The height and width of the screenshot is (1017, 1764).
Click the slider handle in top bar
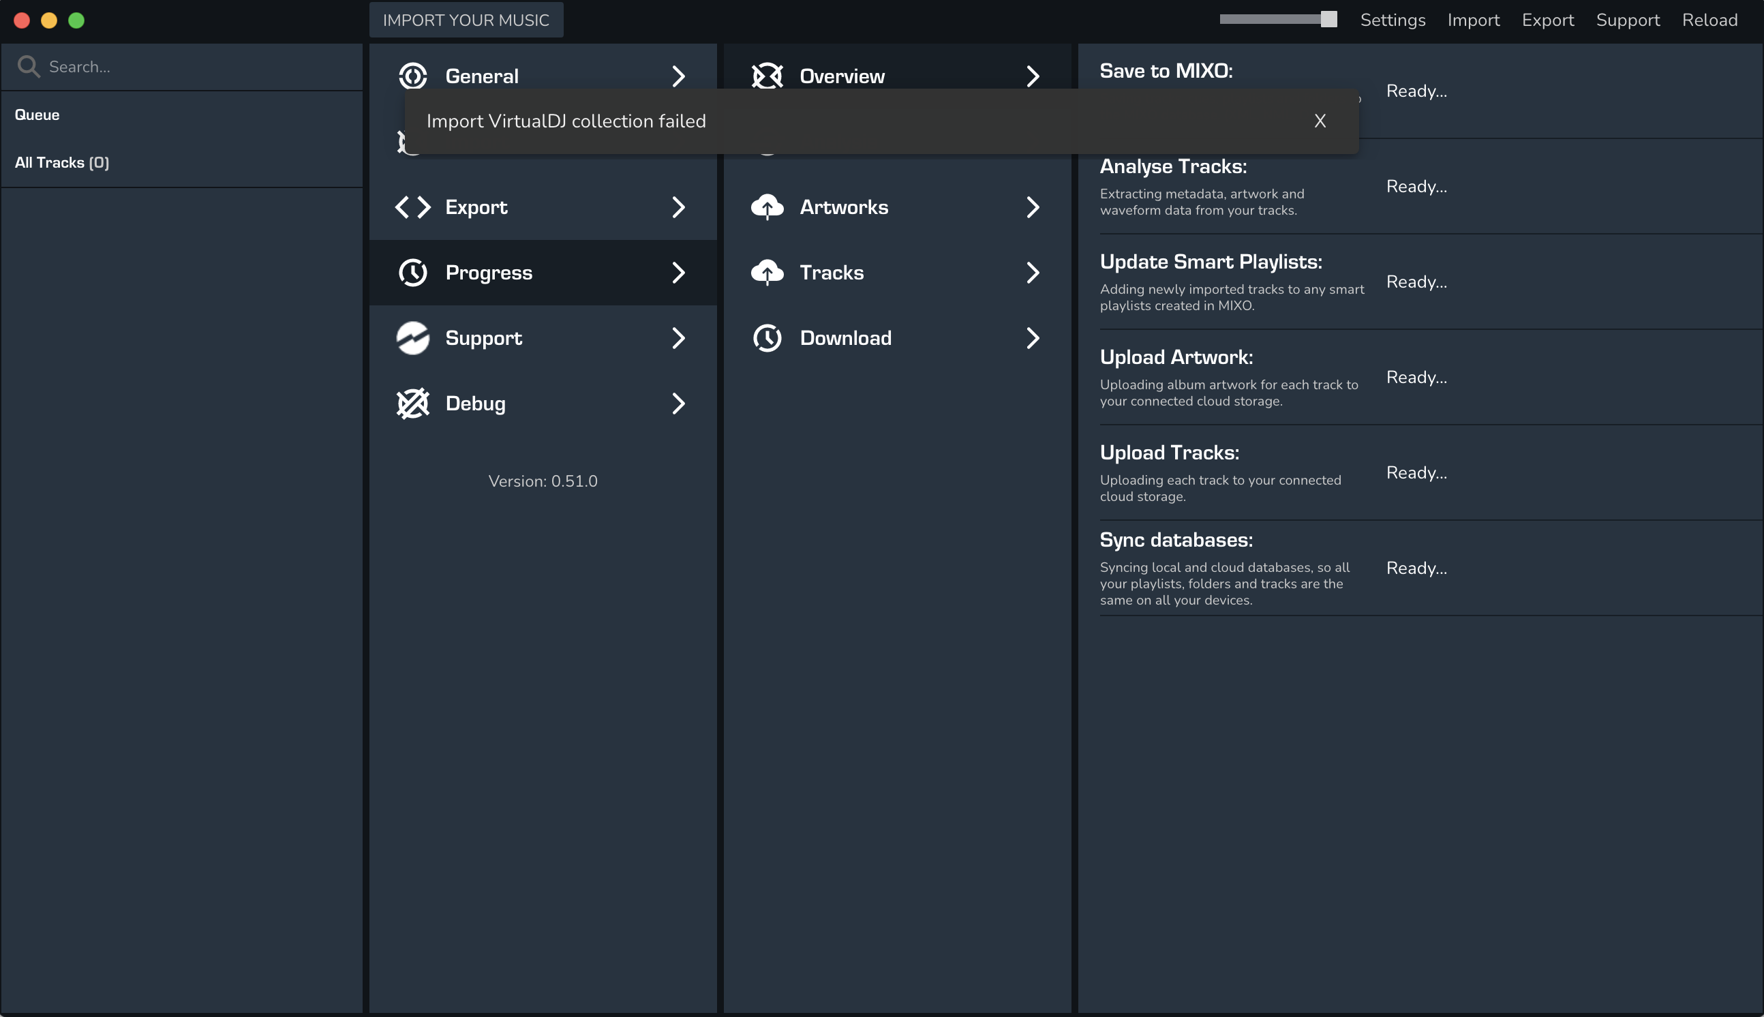pyautogui.click(x=1328, y=19)
